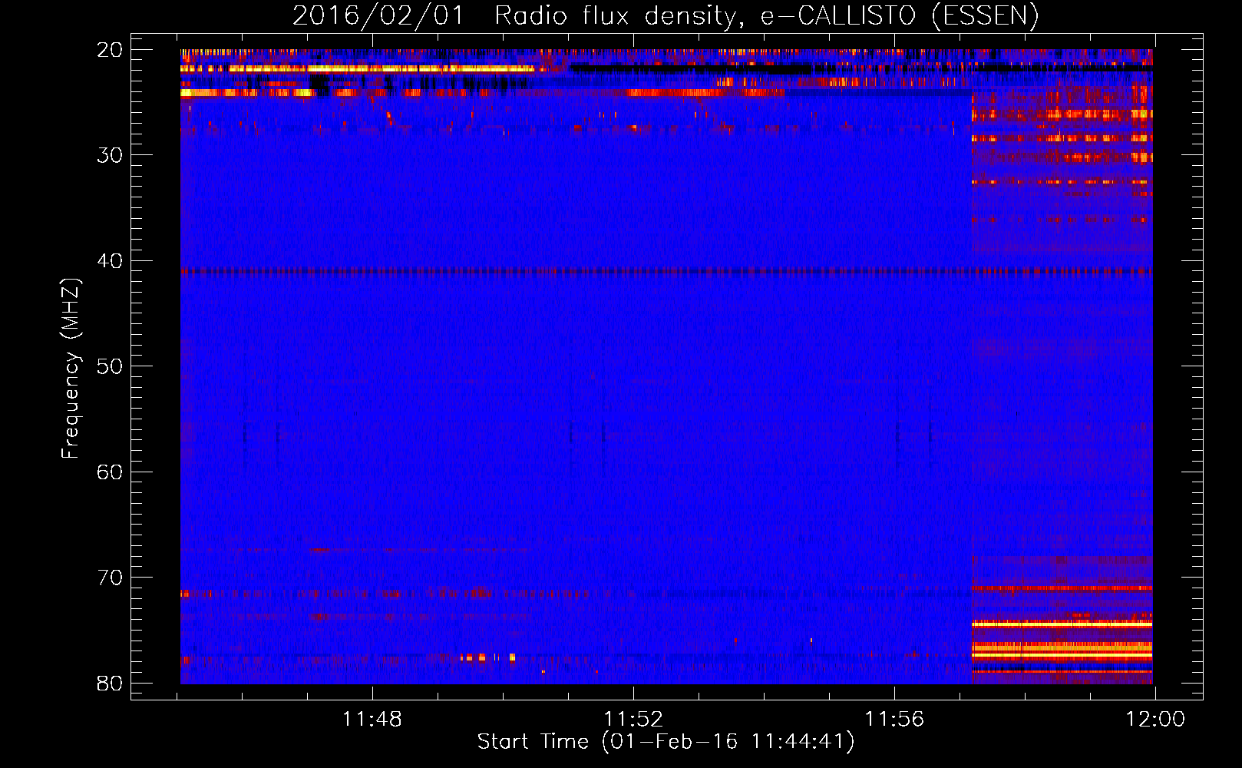The width and height of the screenshot is (1242, 768).
Task: Click the 70 MHz frequency tick label
Action: point(110,578)
